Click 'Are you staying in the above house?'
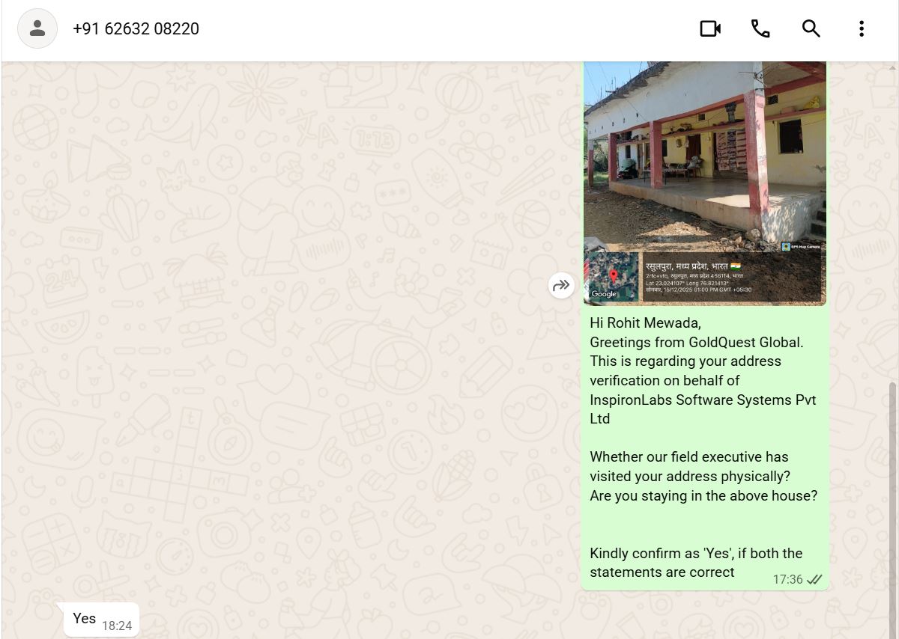 tap(703, 495)
